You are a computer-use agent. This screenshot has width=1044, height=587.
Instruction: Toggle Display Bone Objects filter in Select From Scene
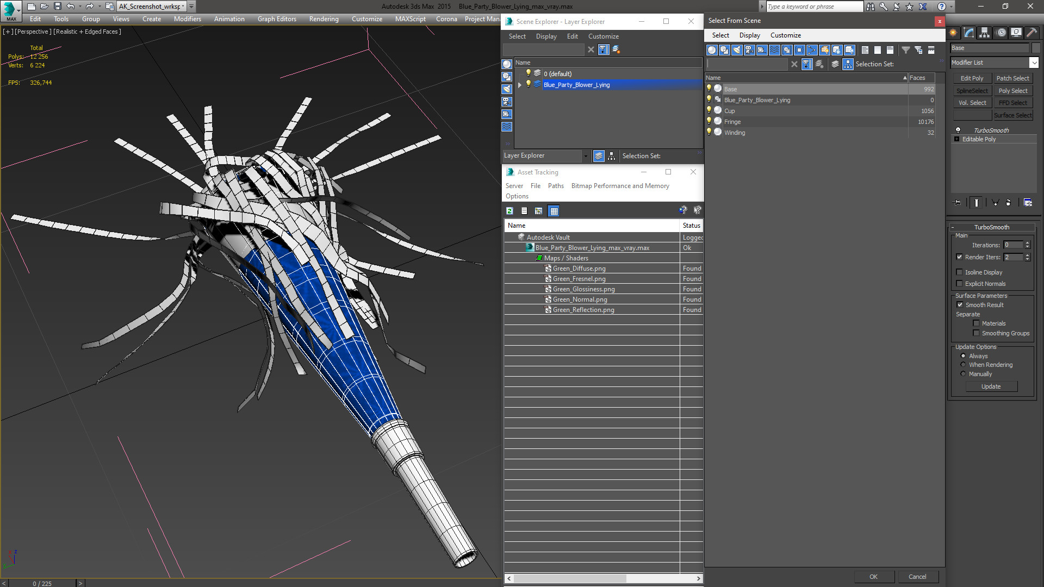[812, 50]
